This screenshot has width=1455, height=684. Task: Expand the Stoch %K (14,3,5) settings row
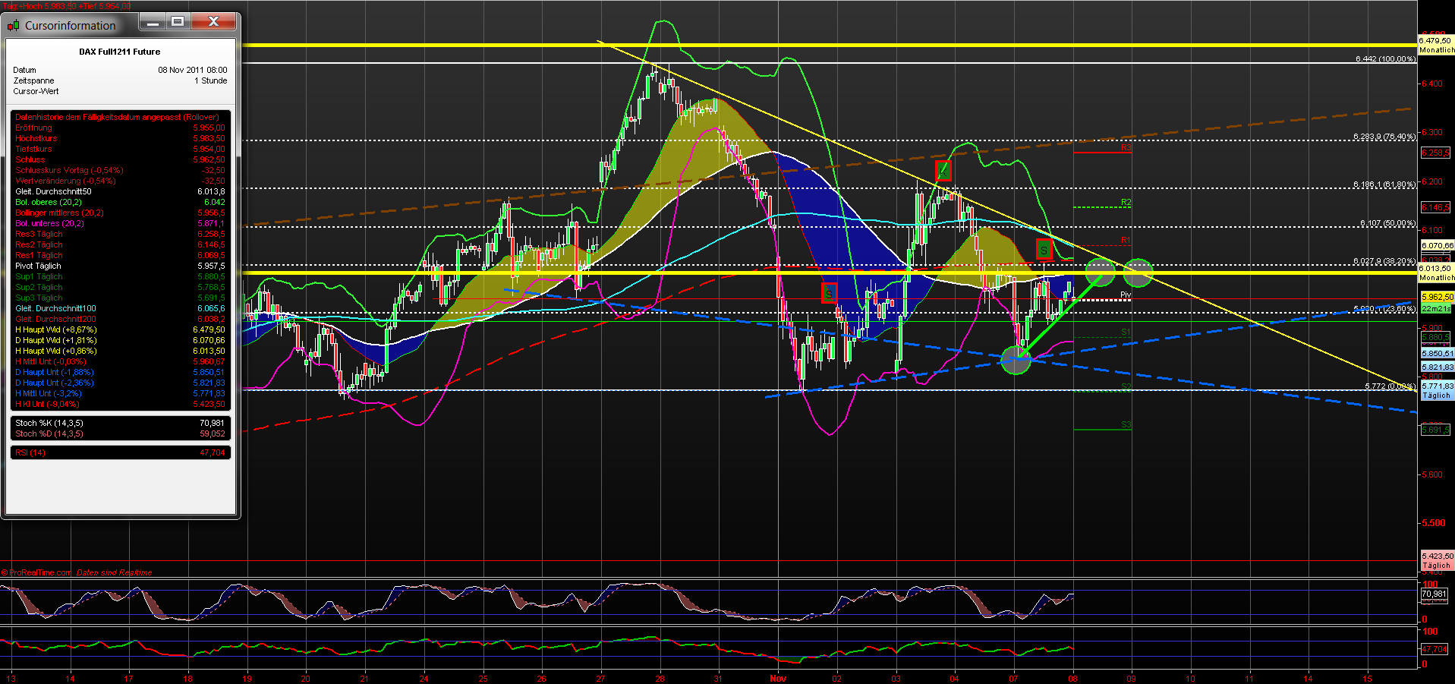[x=49, y=423]
